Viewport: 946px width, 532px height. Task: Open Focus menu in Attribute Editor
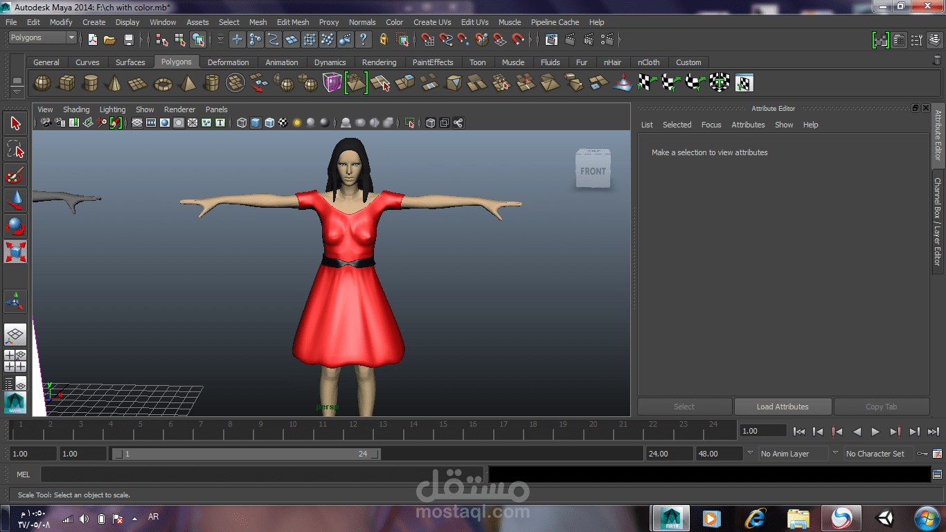click(711, 125)
